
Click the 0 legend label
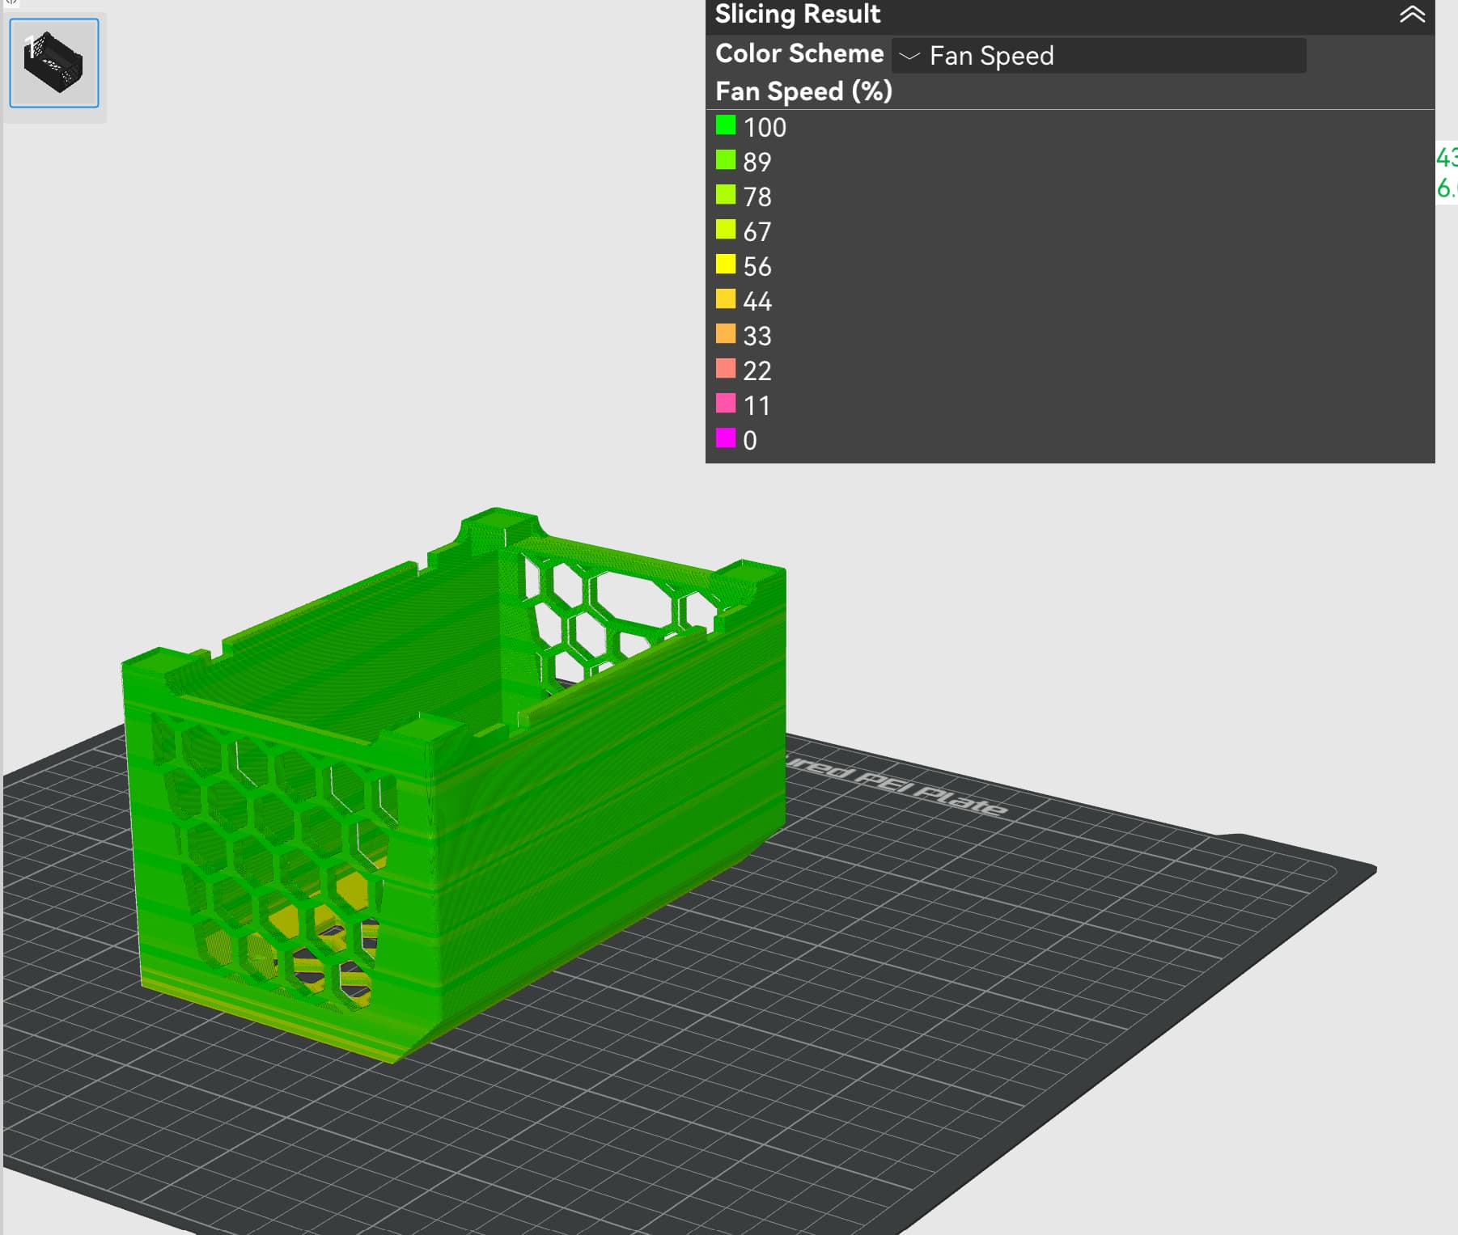750,441
